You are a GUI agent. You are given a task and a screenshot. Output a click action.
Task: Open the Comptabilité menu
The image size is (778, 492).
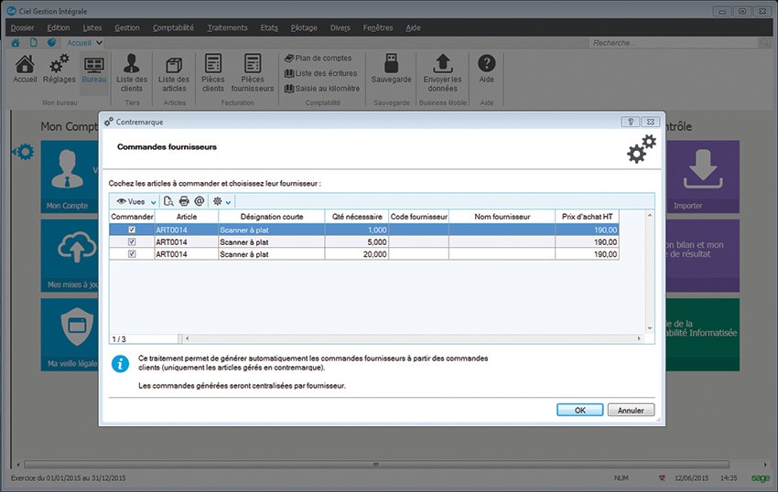point(173,27)
